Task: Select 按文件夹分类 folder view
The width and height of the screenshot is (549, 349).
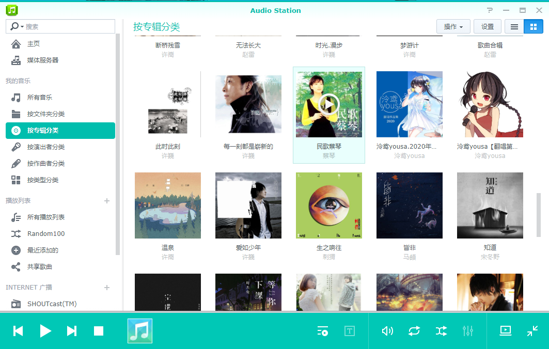Action: (x=60, y=114)
